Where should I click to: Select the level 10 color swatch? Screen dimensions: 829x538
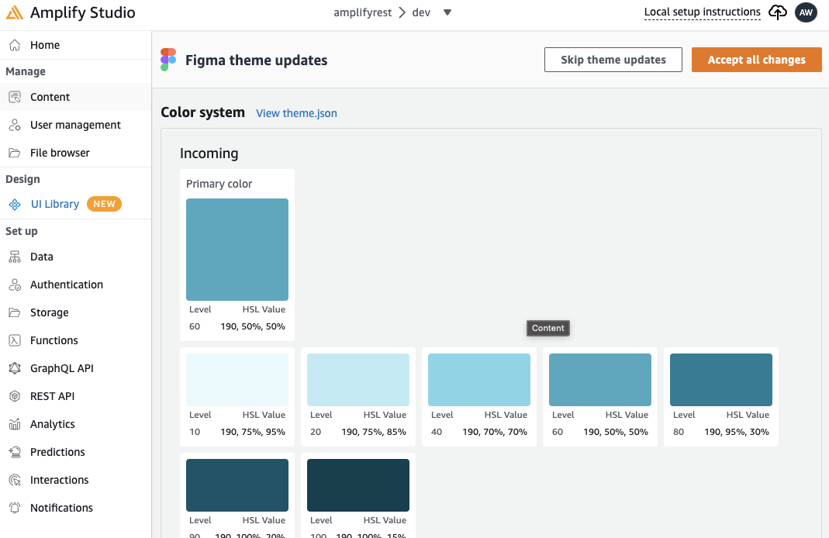click(237, 379)
